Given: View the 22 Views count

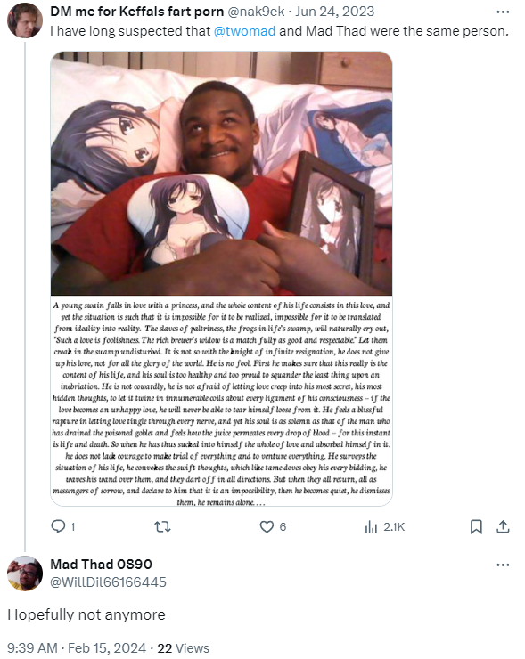Looking at the screenshot, I should point(183,648).
